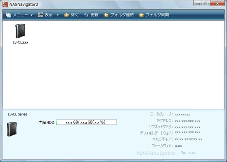Viewport: 227px width, 162px height.
Task: Click the LS-CL Series heading text
Action: coord(18,114)
